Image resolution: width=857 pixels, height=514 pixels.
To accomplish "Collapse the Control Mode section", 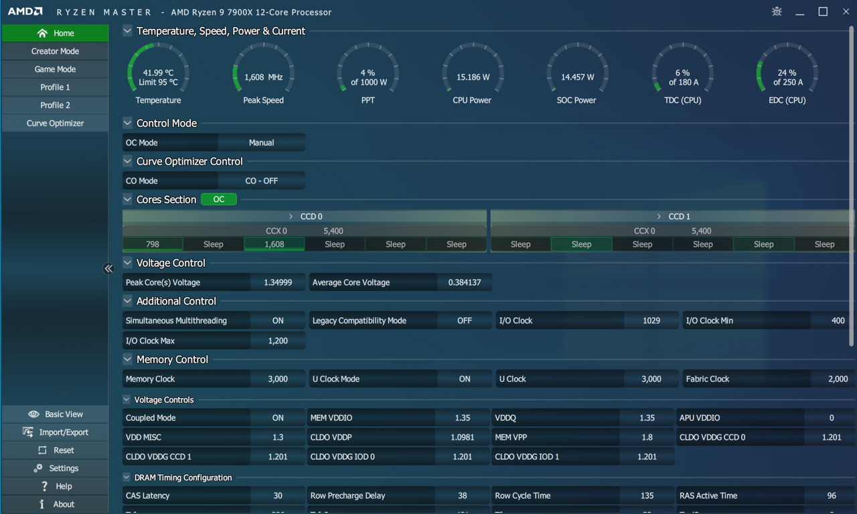I will (128, 123).
